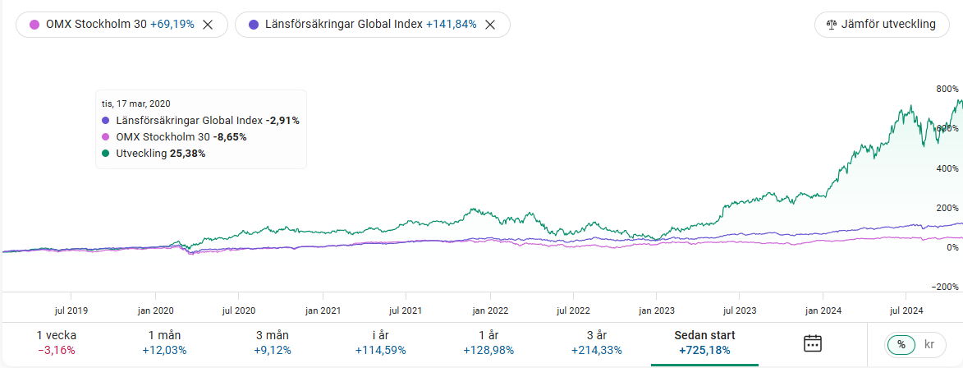The height and width of the screenshot is (368, 963).
Task: Open the calendar date range picker
Action: click(812, 343)
